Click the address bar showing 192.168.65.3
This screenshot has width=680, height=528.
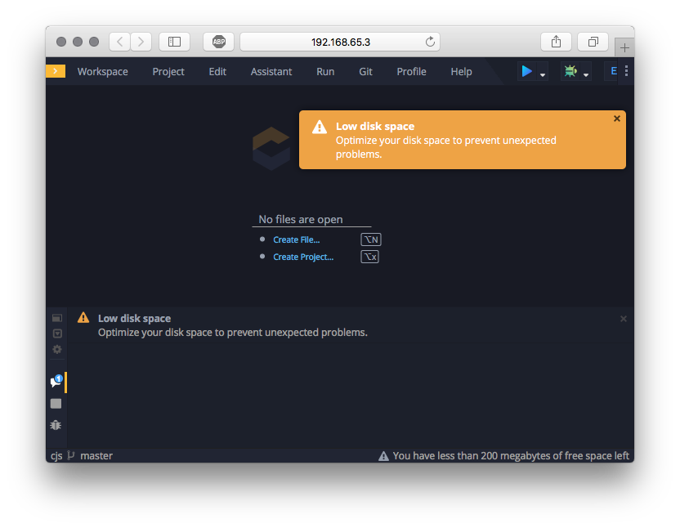point(340,42)
